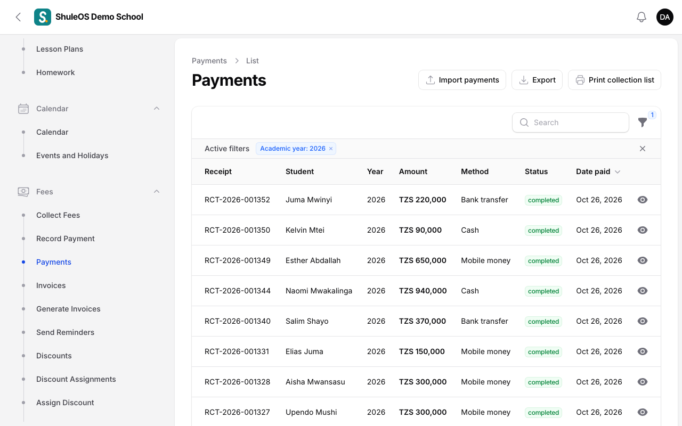The image size is (682, 426).
Task: Click amount TZS 940,000
Action: [423, 291]
